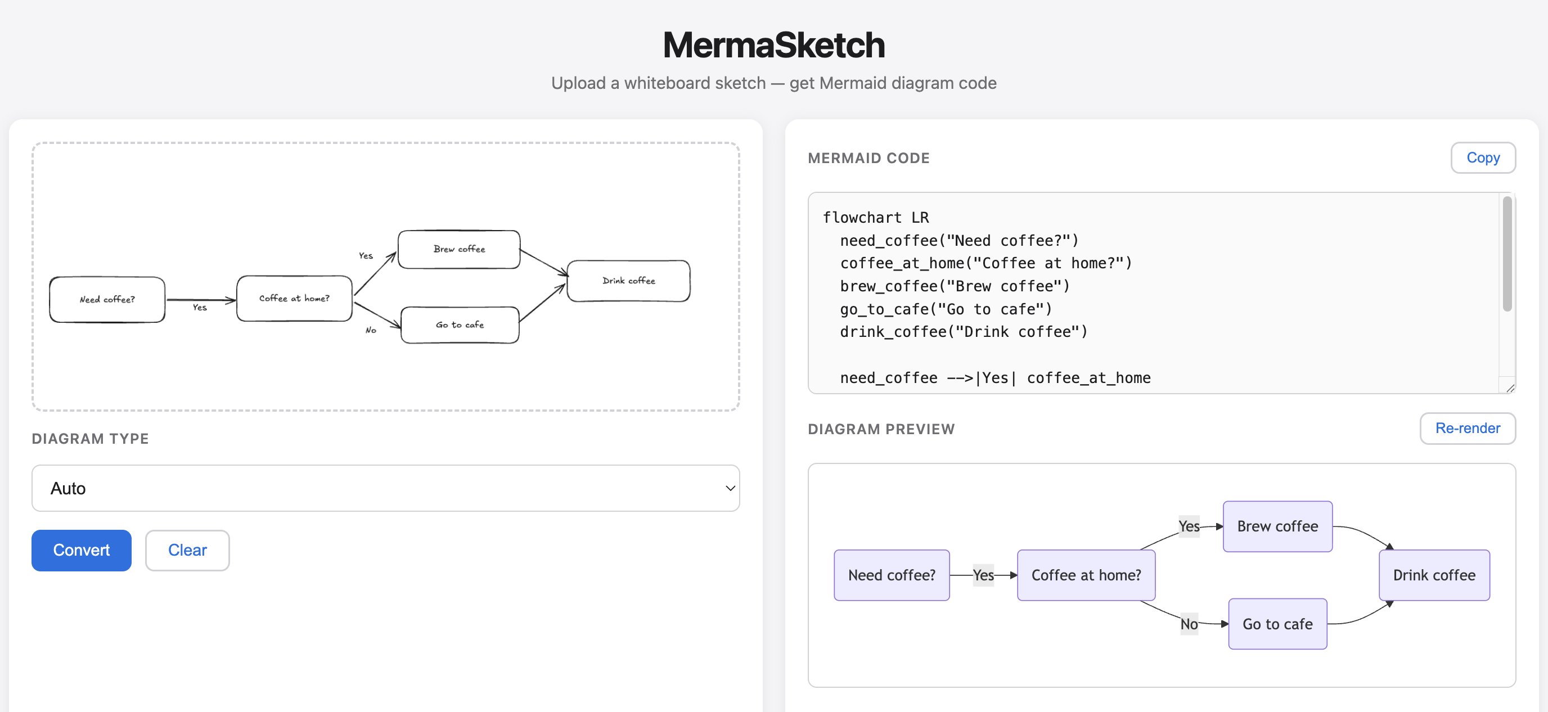Click the code area vertical scrollbar
Screen dimensions: 1548x712
click(1506, 254)
